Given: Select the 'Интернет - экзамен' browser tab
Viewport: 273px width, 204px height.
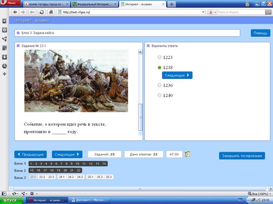Looking at the screenshot, I should click(x=143, y=4).
